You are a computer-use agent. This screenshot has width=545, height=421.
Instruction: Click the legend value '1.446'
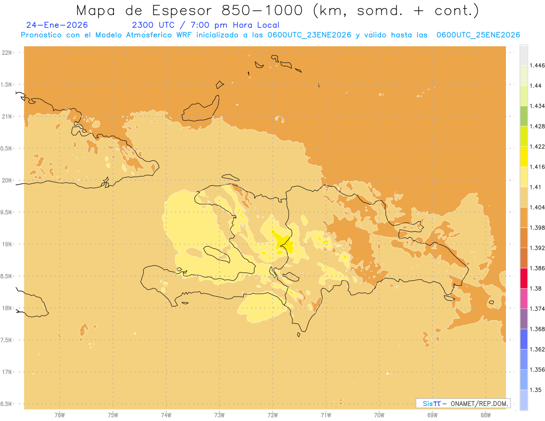coord(537,65)
